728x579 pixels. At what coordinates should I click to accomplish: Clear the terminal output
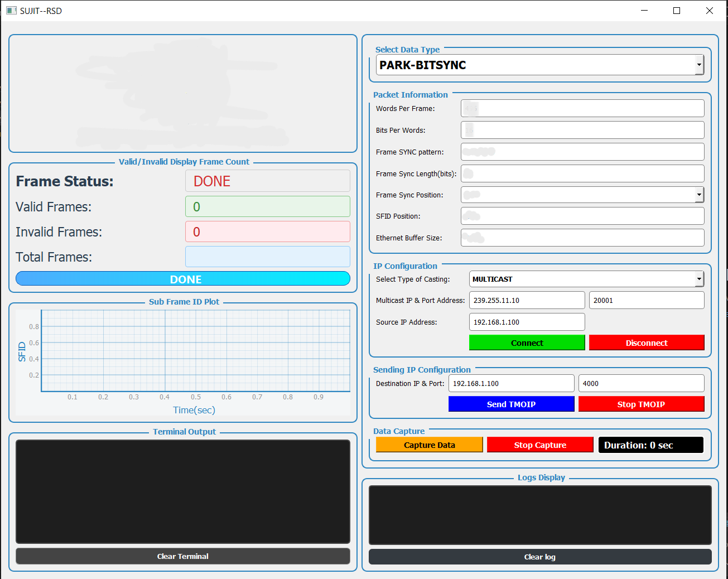[x=182, y=556]
